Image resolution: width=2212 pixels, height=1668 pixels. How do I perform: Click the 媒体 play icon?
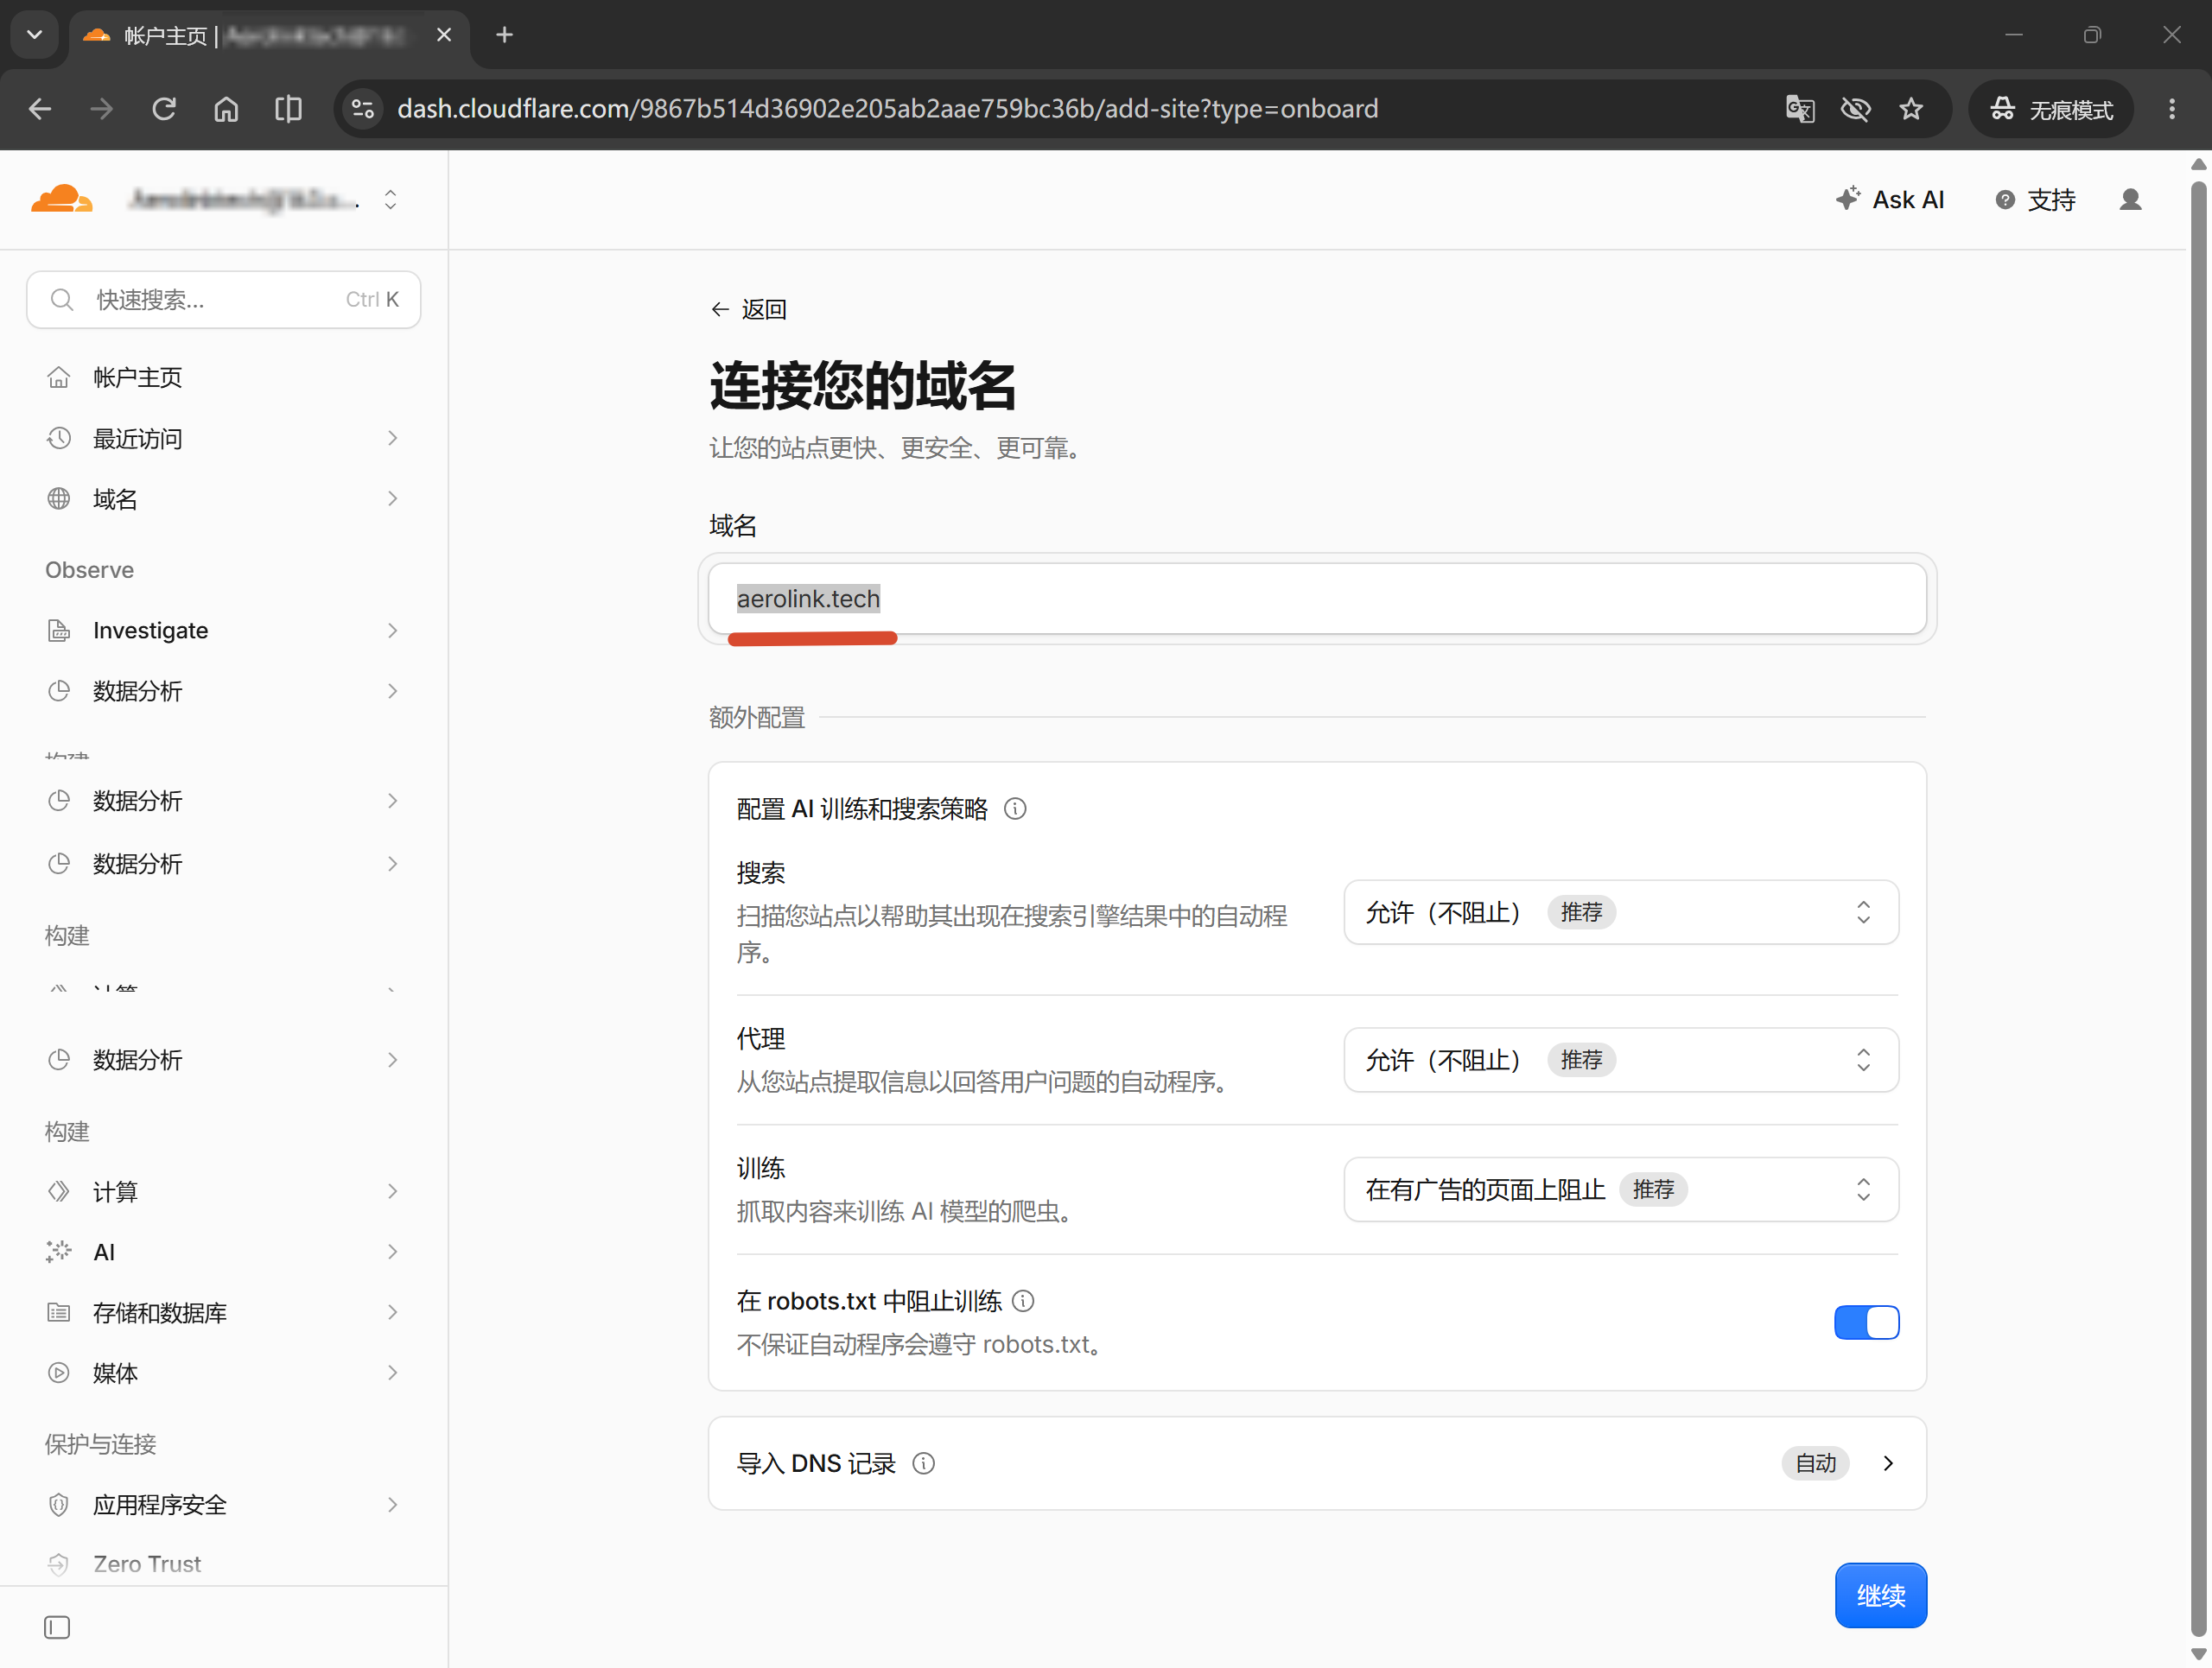[x=59, y=1373]
